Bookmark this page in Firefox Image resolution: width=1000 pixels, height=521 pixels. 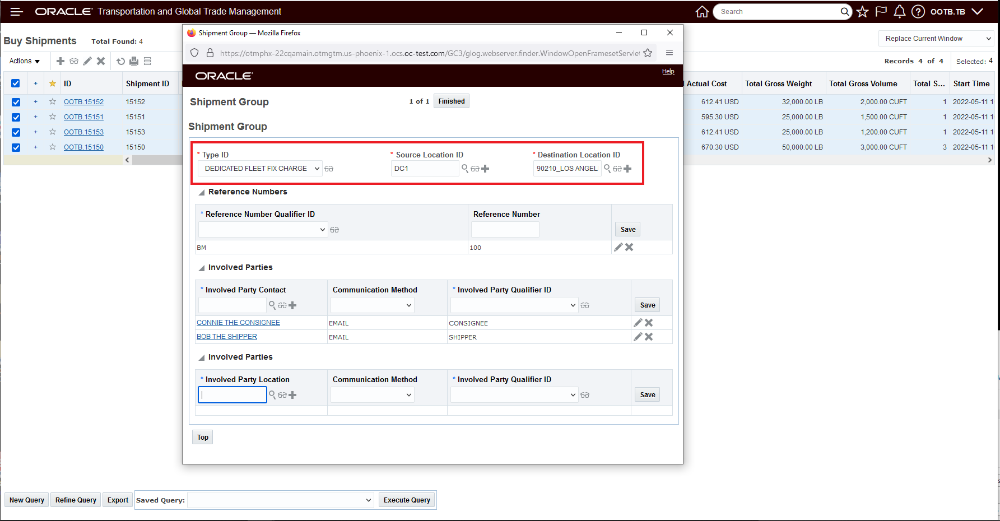click(x=648, y=53)
